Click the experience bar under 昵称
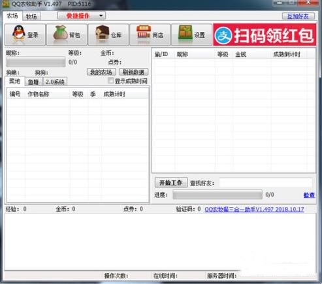This screenshot has height=284, width=322. click(36, 62)
